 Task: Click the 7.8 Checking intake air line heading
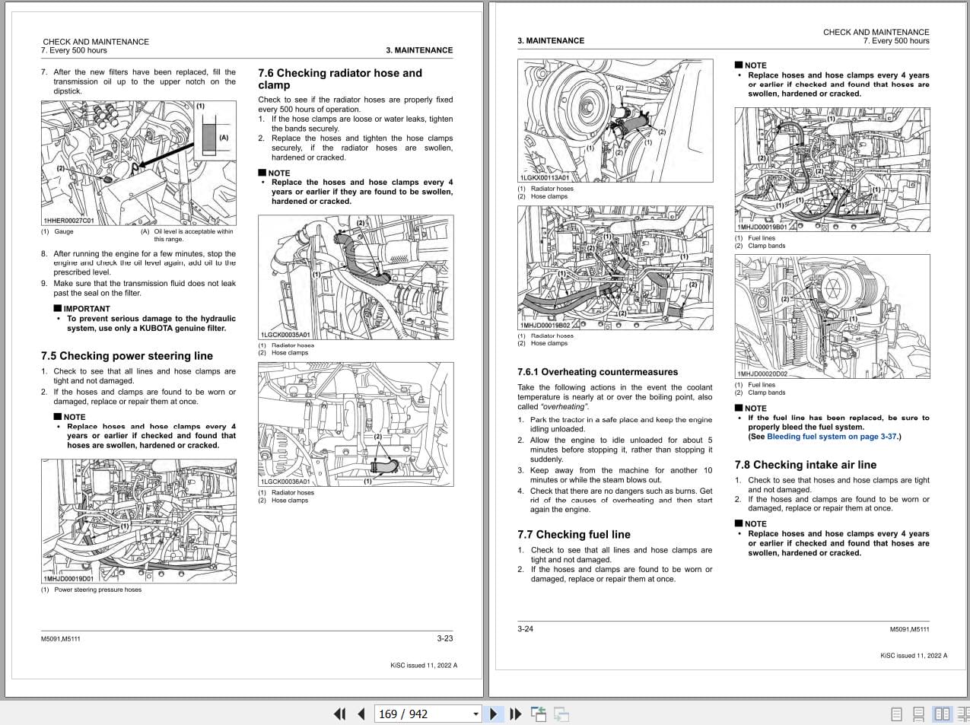pos(806,465)
